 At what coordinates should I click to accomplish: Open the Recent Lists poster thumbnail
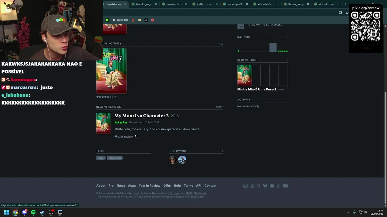[244, 75]
